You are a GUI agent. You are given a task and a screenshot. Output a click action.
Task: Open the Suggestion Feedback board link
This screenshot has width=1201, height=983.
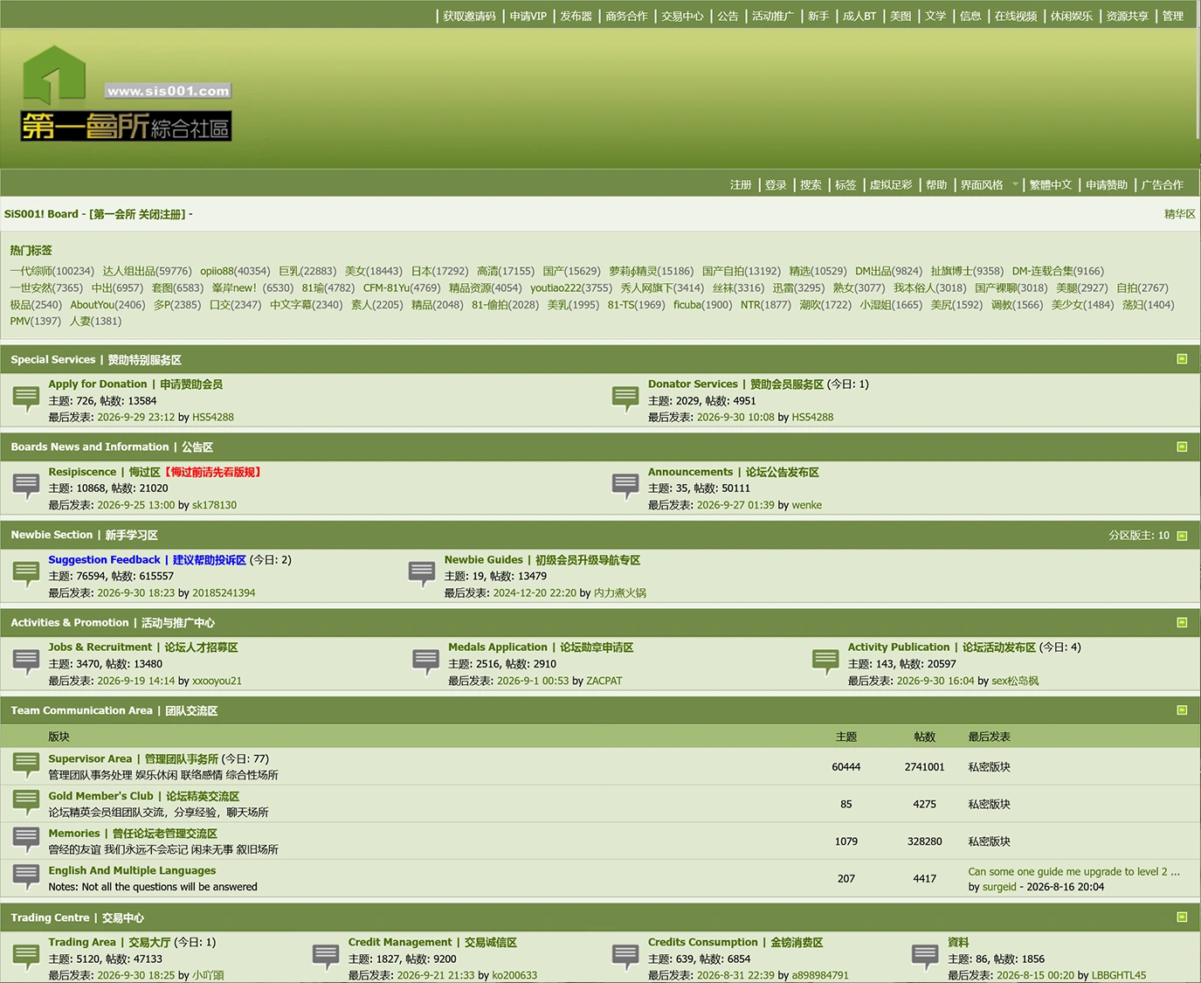[x=147, y=560]
